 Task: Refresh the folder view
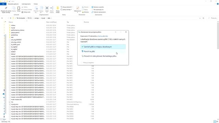203,18
